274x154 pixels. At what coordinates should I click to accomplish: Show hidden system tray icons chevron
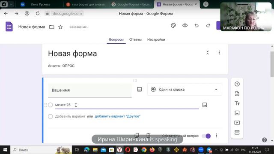[216, 150]
